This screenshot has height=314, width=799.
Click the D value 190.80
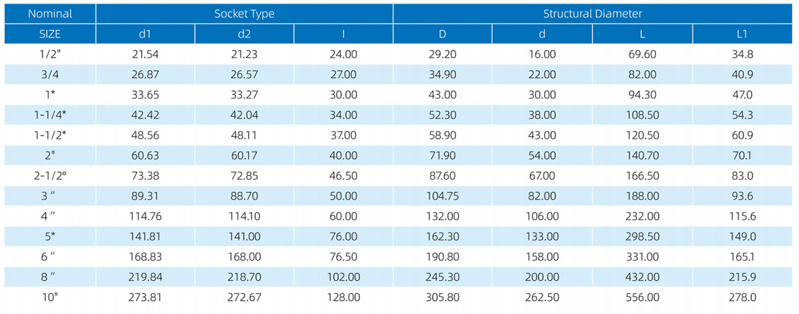point(443,257)
